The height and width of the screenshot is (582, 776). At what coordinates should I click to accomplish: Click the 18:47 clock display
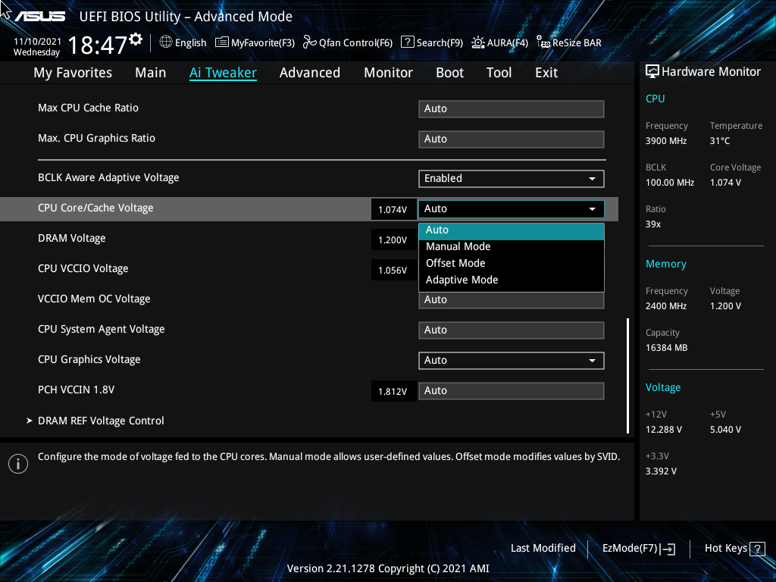pyautogui.click(x=97, y=45)
